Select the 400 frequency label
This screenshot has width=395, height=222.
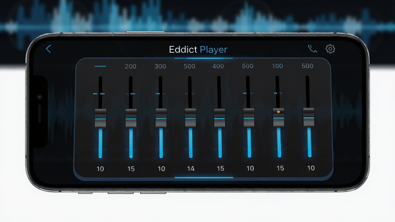coord(218,66)
